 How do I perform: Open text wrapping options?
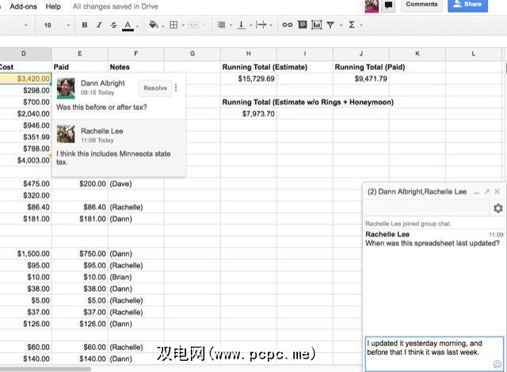click(x=261, y=25)
